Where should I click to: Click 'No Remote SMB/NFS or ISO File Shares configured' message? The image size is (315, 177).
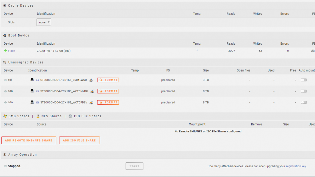208,131
